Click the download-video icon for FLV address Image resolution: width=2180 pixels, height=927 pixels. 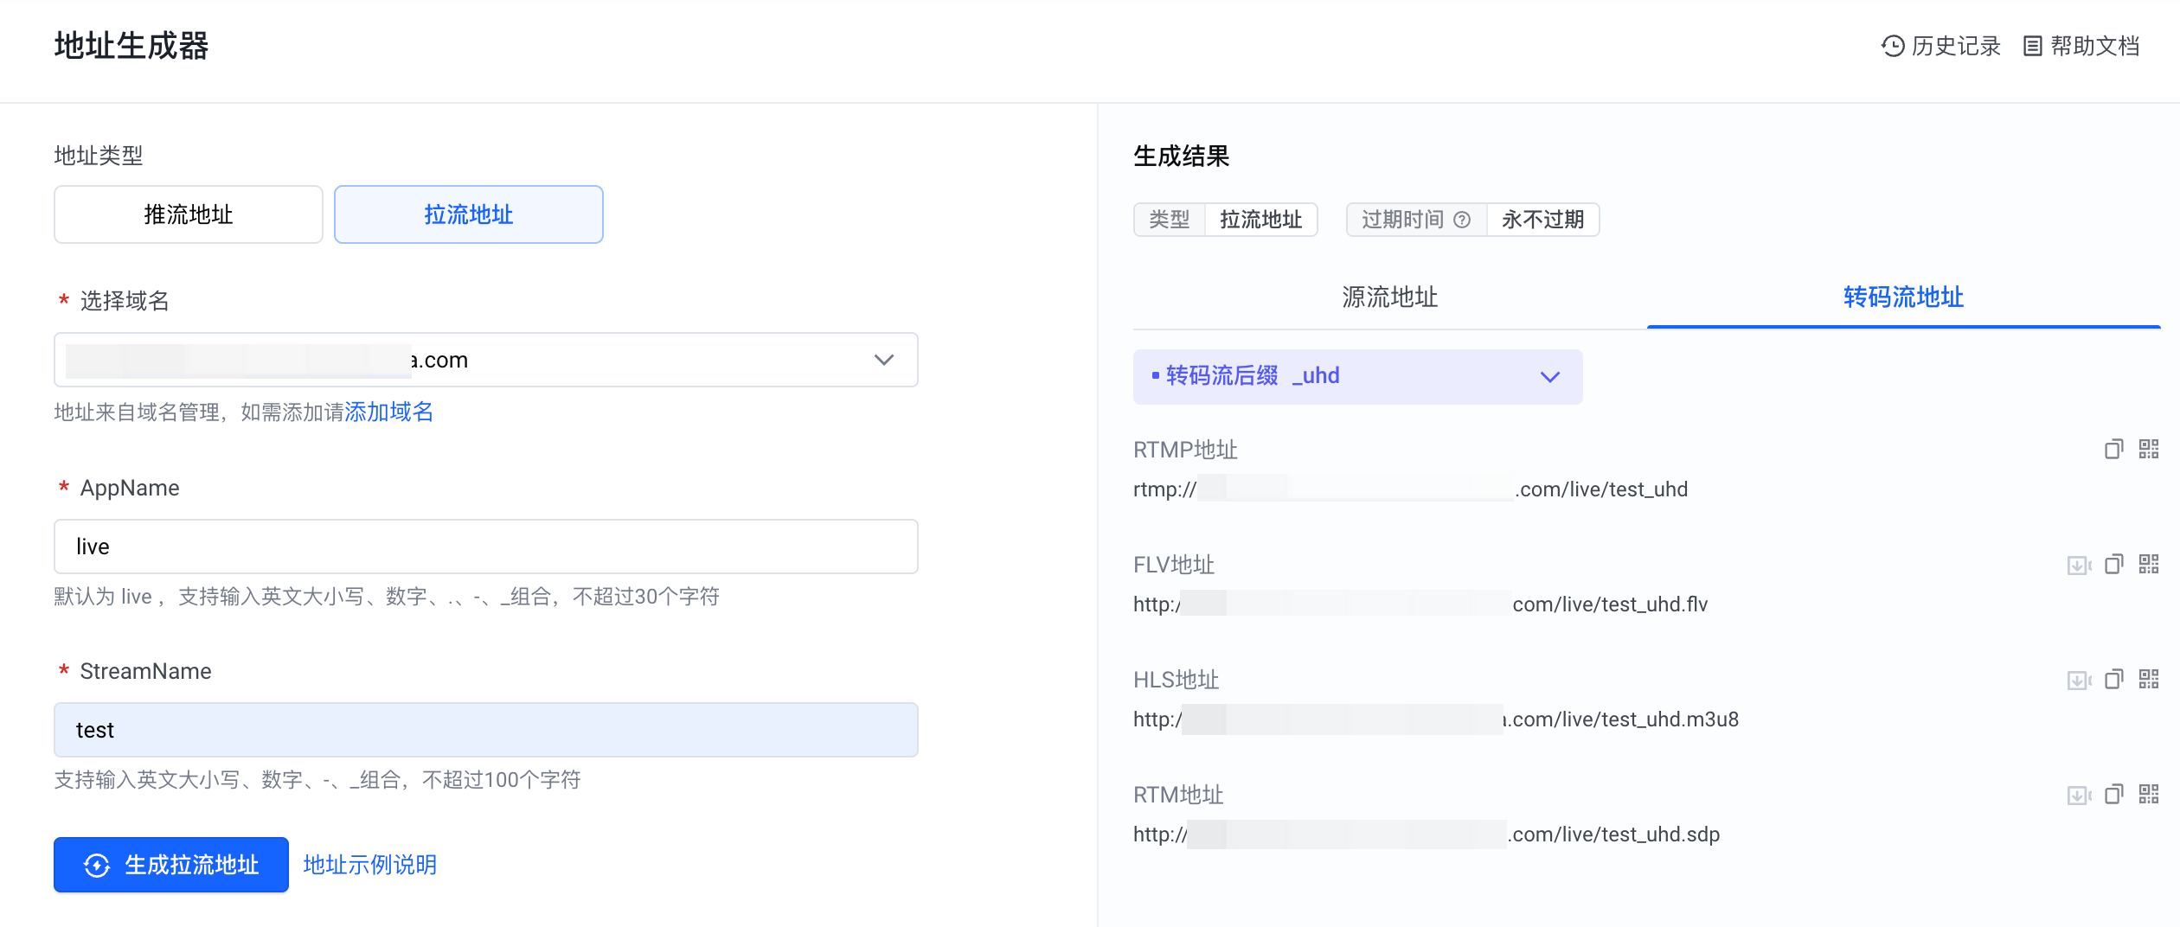click(2079, 565)
